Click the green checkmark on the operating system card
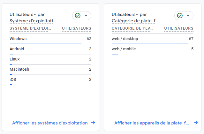 click(x=78, y=16)
